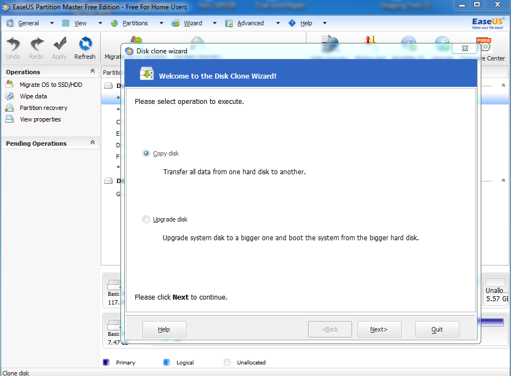Image resolution: width=511 pixels, height=376 pixels.
Task: Click the Partition recovery sidebar icon
Action: tap(9, 108)
